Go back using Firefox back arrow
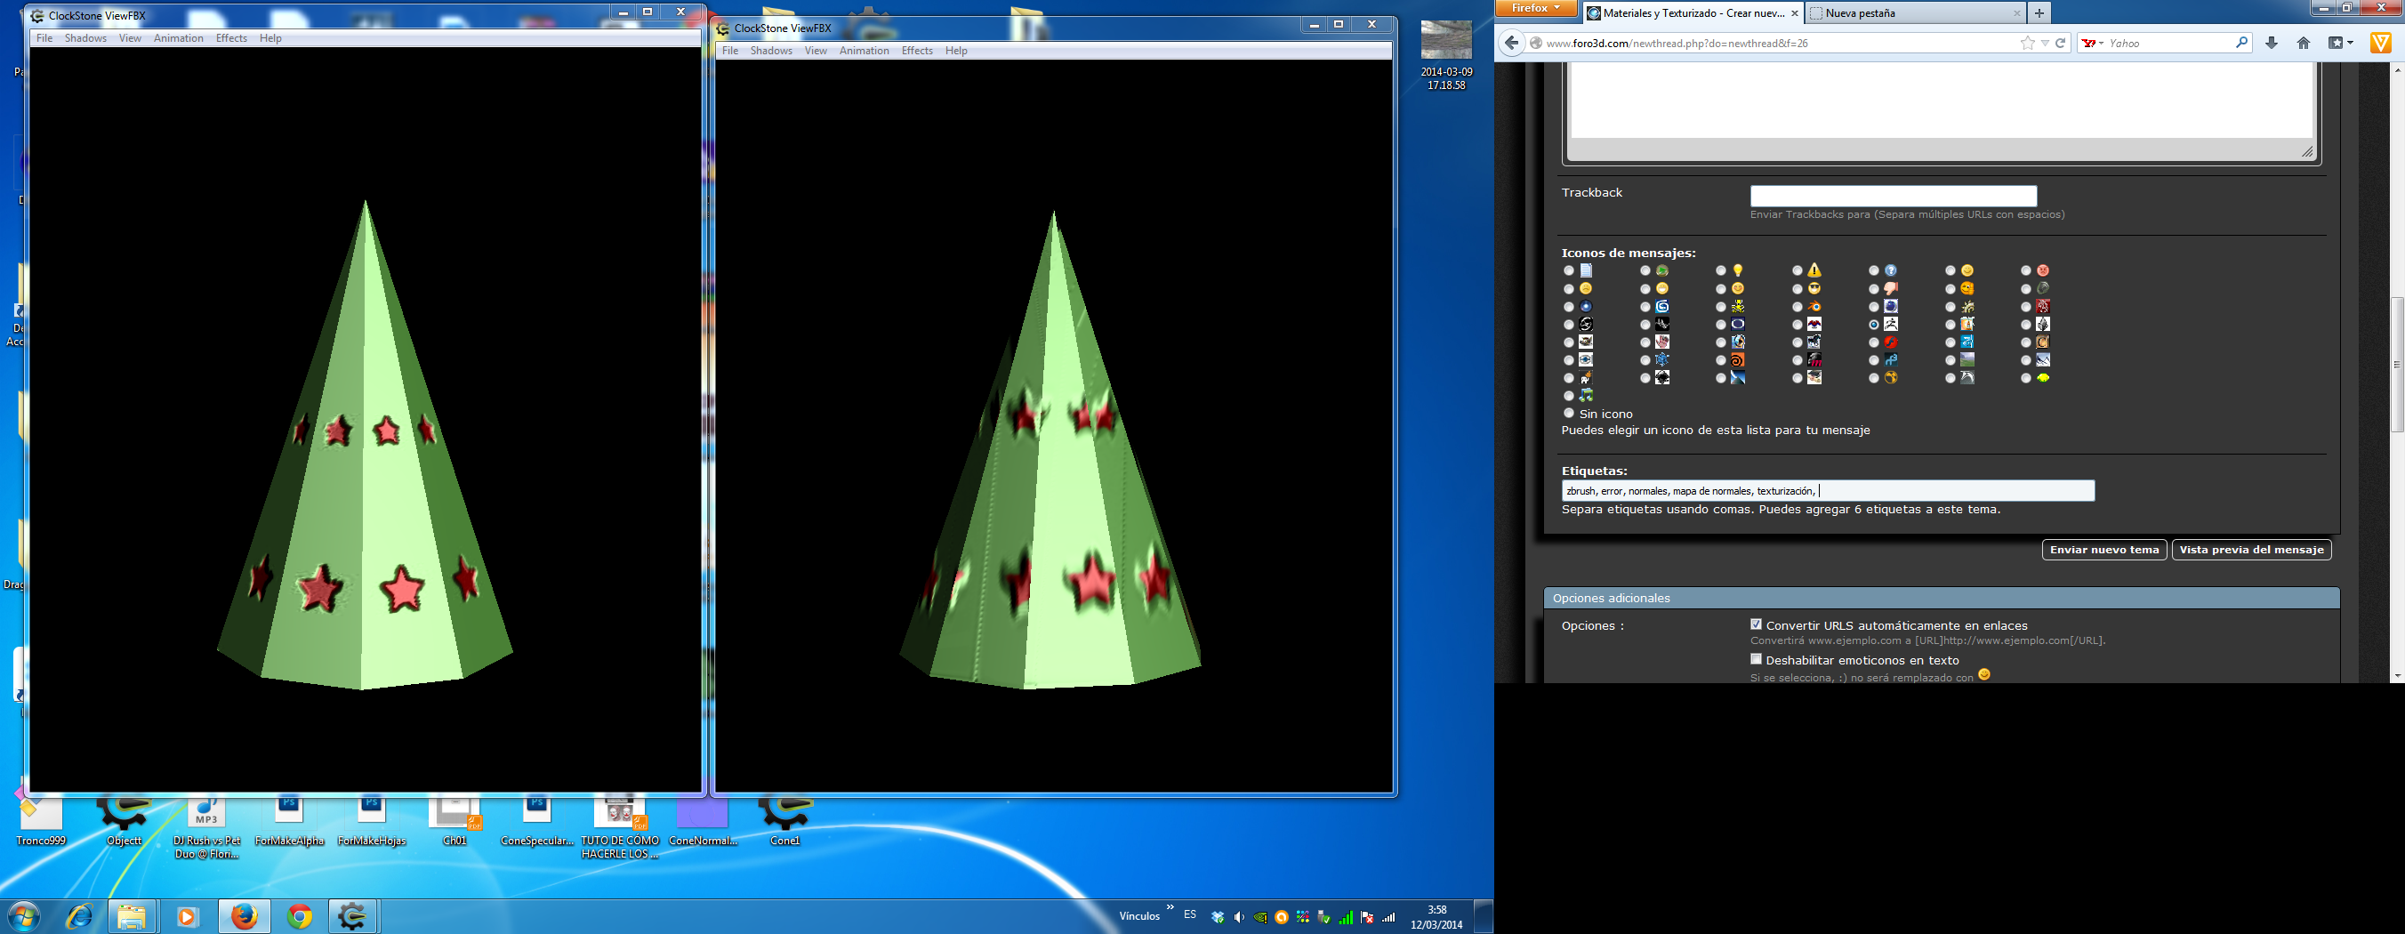2405x934 pixels. [1511, 43]
